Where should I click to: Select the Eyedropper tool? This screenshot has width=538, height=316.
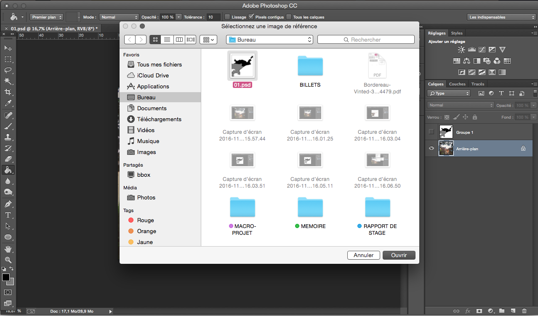(8, 104)
